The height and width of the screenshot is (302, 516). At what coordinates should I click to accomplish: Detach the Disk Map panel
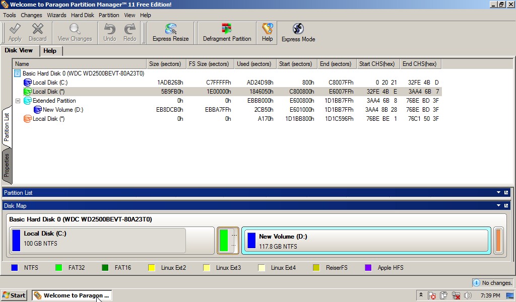point(506,206)
